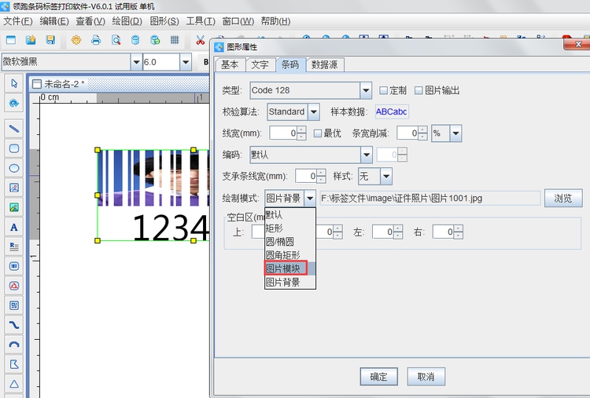The width and height of the screenshot is (590, 398).
Task: Switch to the 数据源 tab
Action: tap(324, 65)
